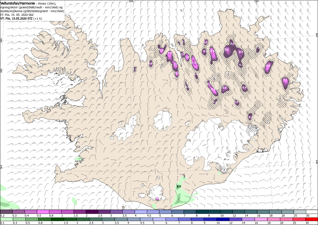The height and width of the screenshot is (225, 318).
Task: Click the 0.9 snowfall value on the map
Action: coord(212,51)
